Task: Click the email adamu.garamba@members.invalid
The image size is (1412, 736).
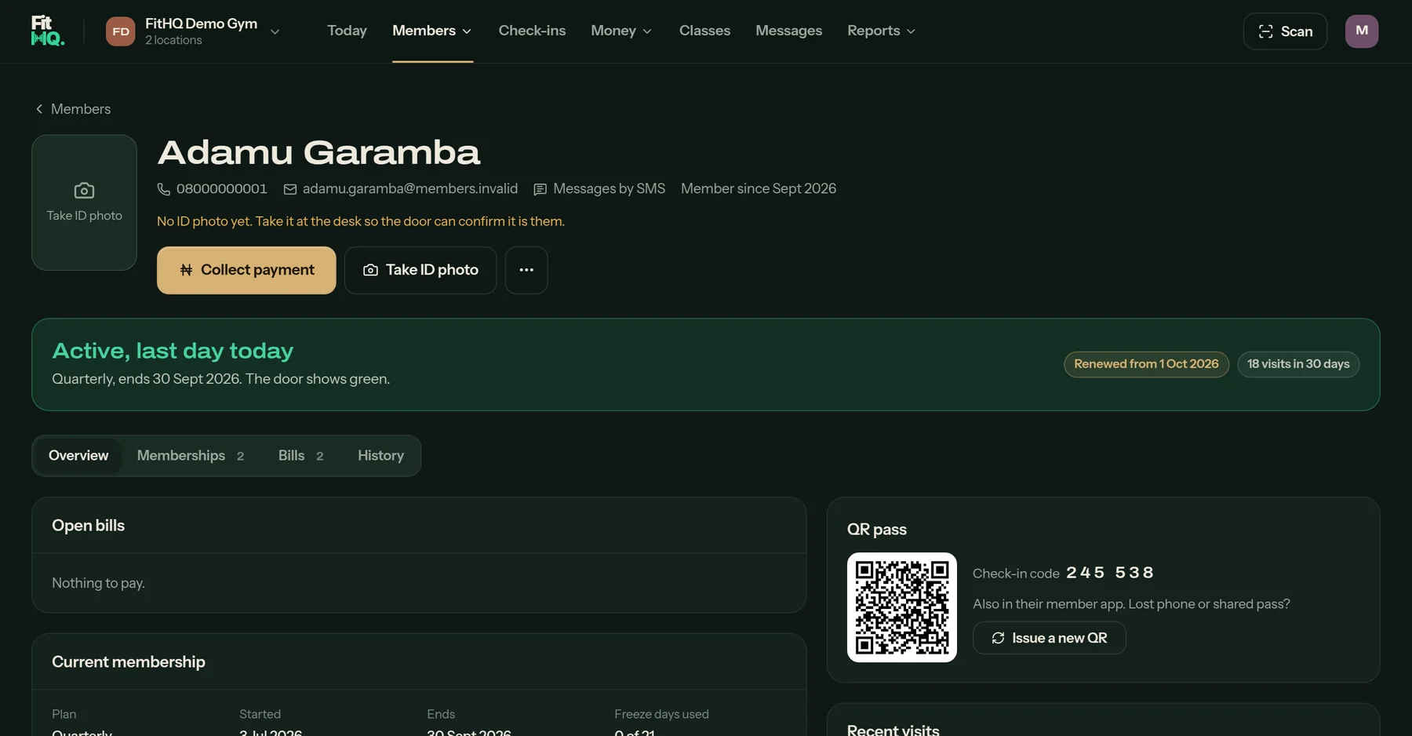Action: click(x=410, y=189)
